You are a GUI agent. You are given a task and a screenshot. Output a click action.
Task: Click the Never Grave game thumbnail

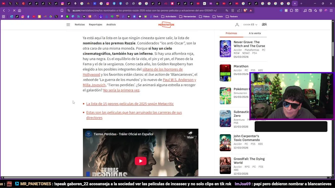pos(225,49)
